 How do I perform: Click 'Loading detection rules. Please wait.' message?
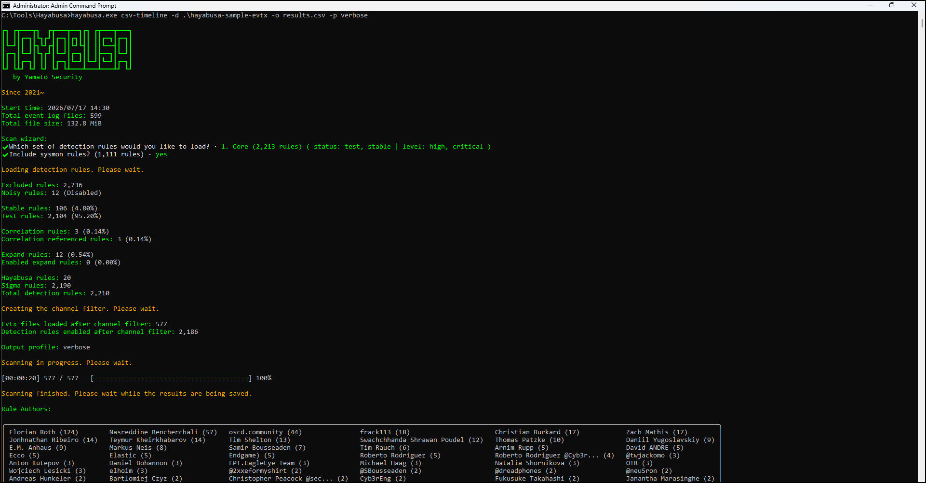pos(73,170)
